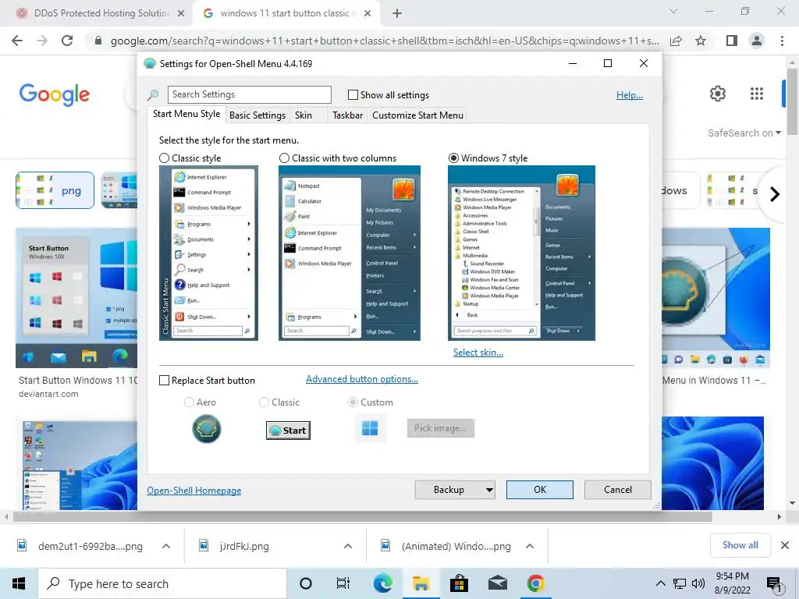Open Customize Start Menu tab

pos(418,115)
